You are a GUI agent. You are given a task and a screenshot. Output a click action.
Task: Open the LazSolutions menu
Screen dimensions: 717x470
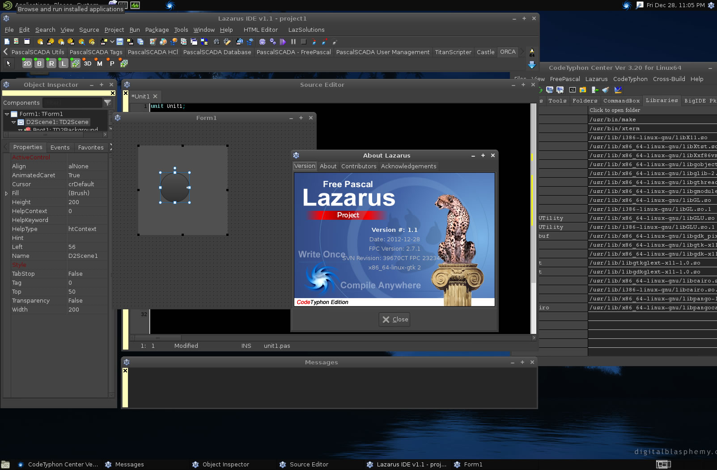click(x=306, y=30)
